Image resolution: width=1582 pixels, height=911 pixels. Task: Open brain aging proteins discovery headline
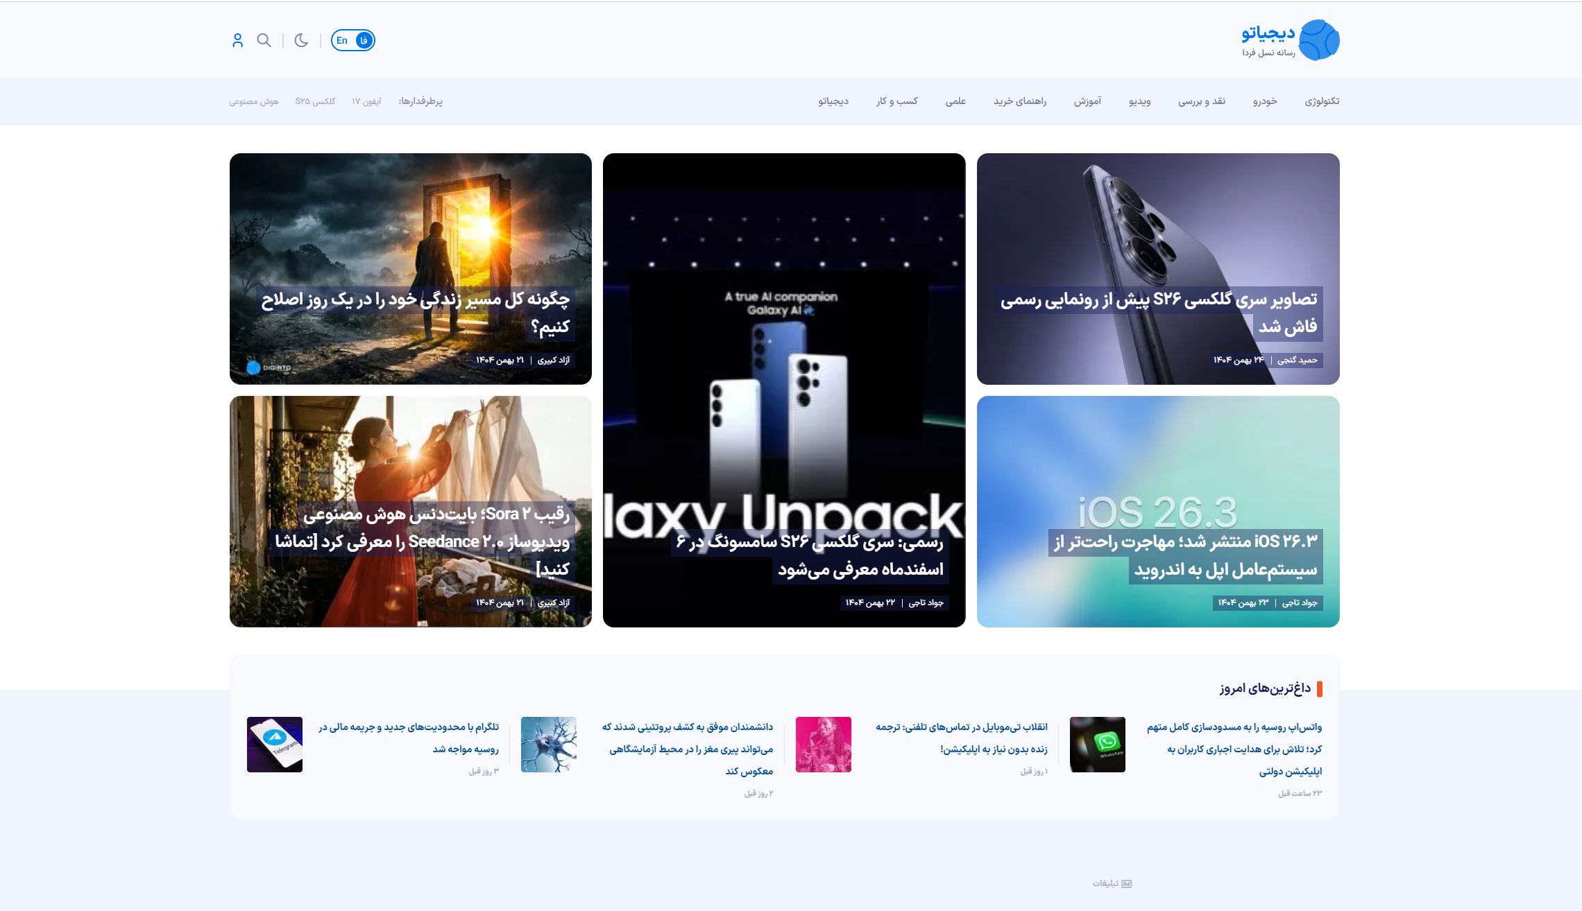pyautogui.click(x=687, y=749)
